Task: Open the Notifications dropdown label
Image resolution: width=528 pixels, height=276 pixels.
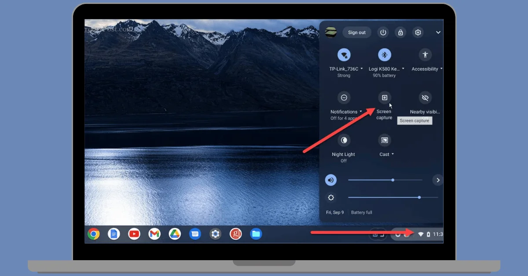Action: (x=346, y=112)
